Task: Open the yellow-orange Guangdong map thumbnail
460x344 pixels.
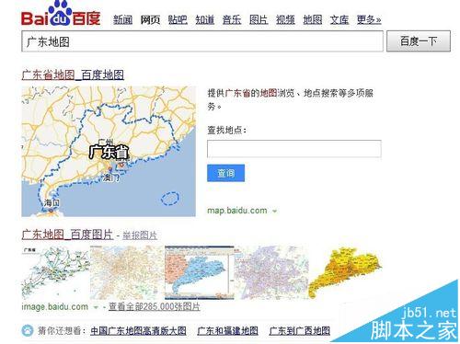Action: (345, 273)
